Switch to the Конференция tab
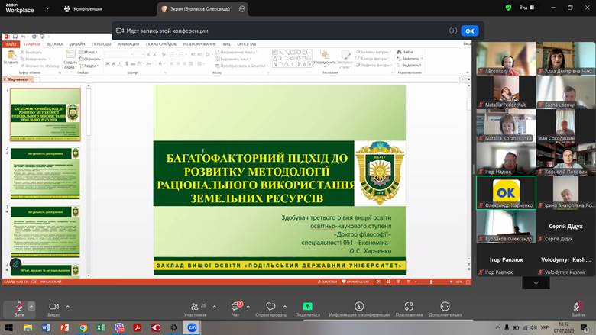 coord(83,8)
